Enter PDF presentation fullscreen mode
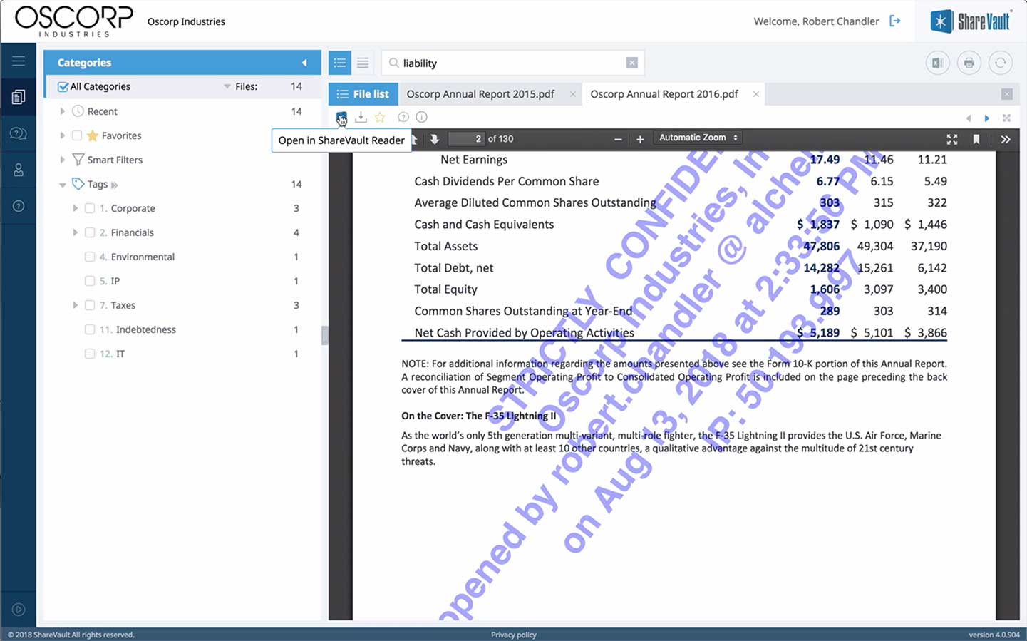The height and width of the screenshot is (641, 1027). 952,139
